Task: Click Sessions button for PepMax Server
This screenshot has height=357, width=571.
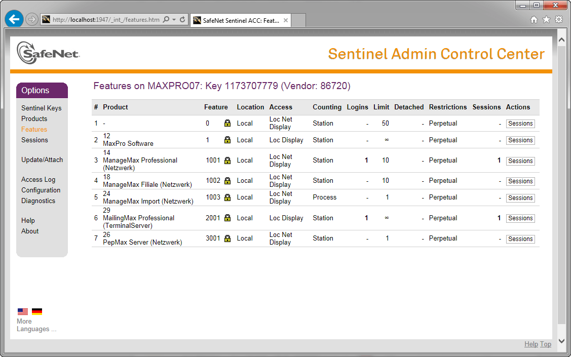Action: [520, 239]
